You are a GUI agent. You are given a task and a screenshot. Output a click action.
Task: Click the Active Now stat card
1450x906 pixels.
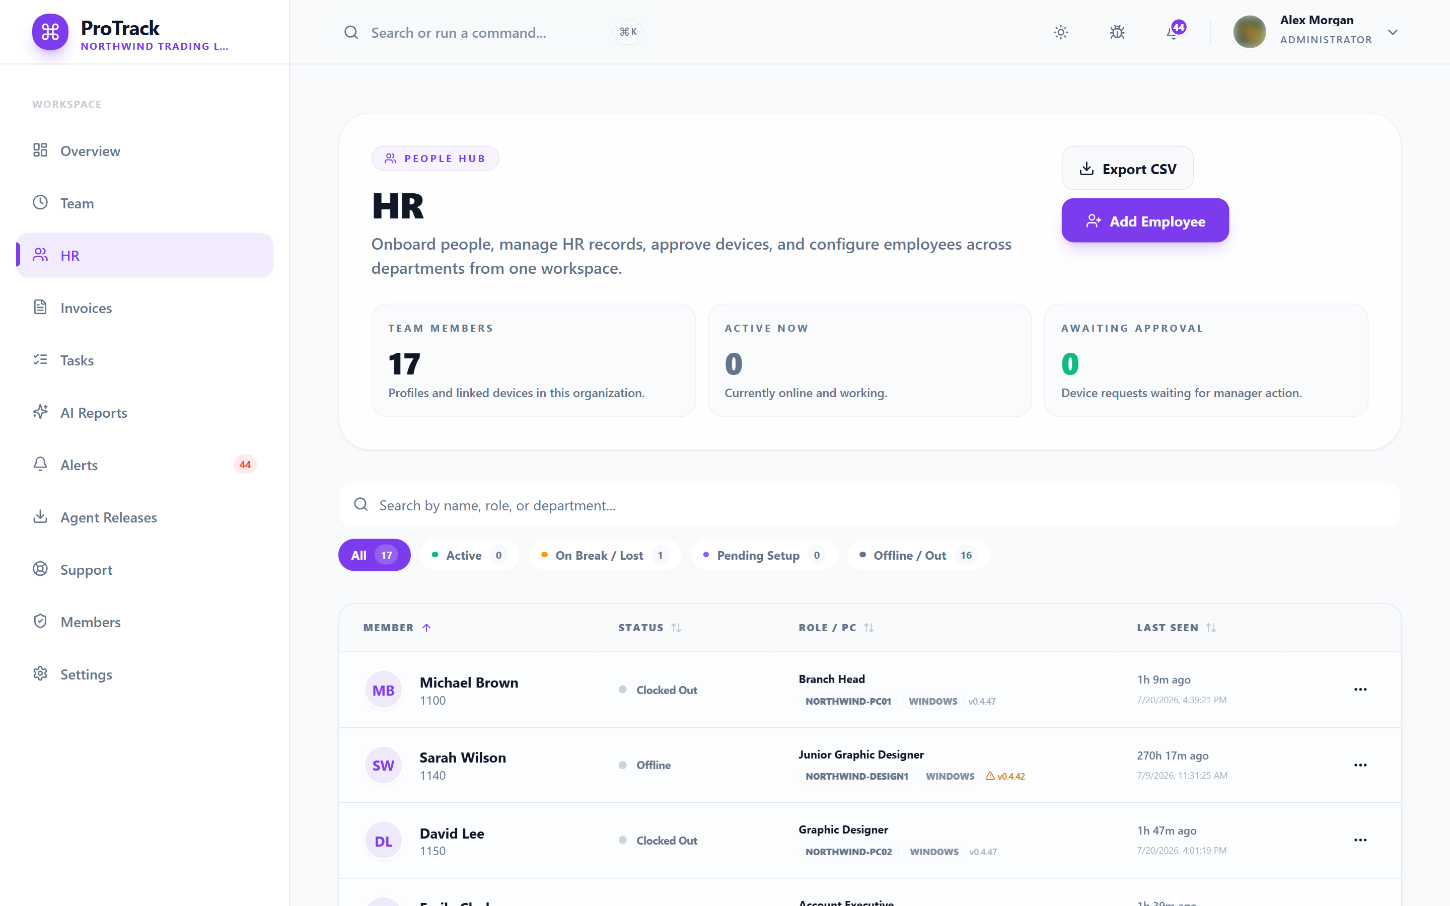[869, 360]
